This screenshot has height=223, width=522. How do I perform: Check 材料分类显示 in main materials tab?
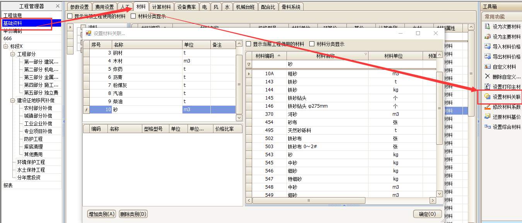[133, 16]
